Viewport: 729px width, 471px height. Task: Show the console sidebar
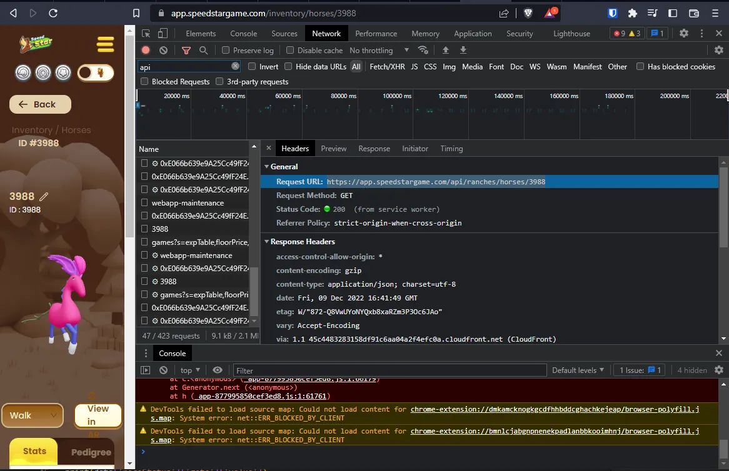146,370
